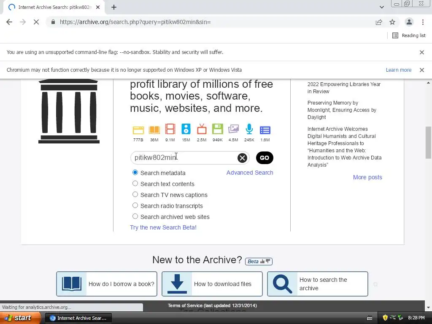Click the address bar URL
The height and width of the screenshot is (324, 432).
click(135, 22)
